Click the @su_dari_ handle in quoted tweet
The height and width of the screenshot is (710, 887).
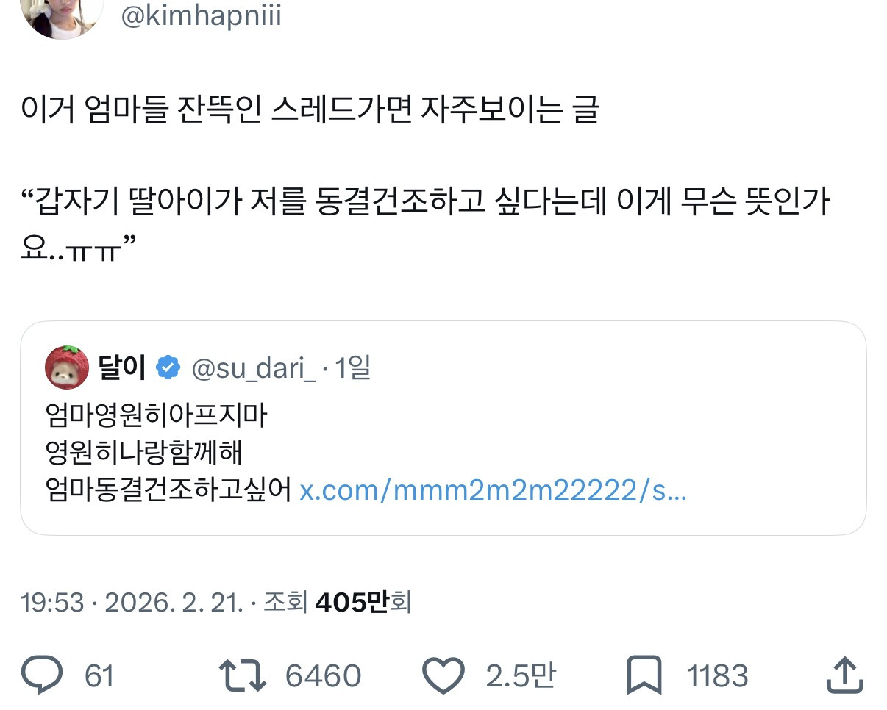[254, 367]
